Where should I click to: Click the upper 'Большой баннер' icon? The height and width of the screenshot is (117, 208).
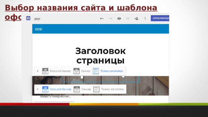point(45,71)
